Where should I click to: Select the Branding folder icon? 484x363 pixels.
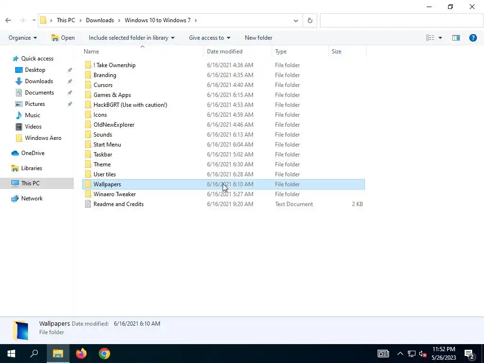[88, 75]
